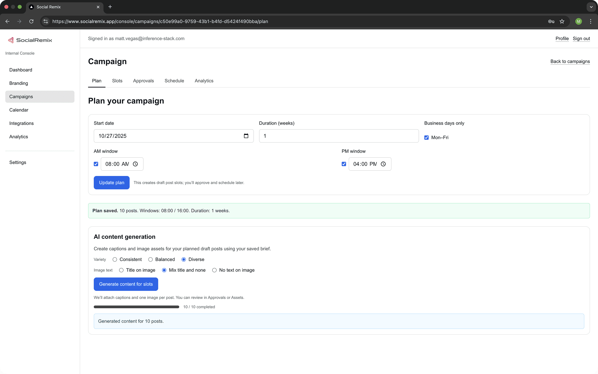
Task: Follow the Back to campaigns link
Action: (x=570, y=61)
